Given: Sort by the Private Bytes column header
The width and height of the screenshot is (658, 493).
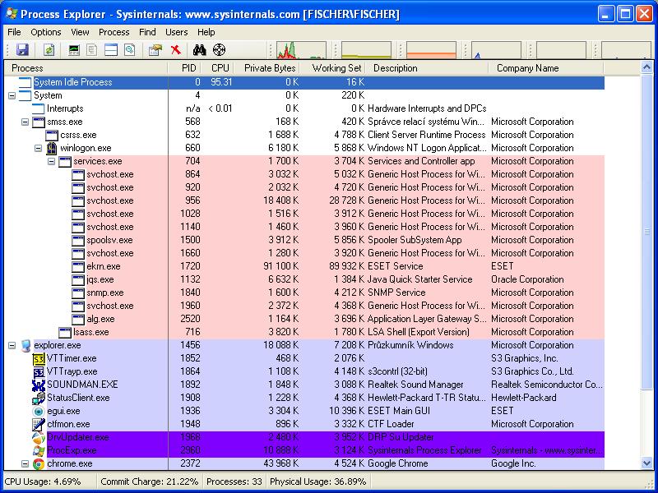Looking at the screenshot, I should [x=266, y=68].
